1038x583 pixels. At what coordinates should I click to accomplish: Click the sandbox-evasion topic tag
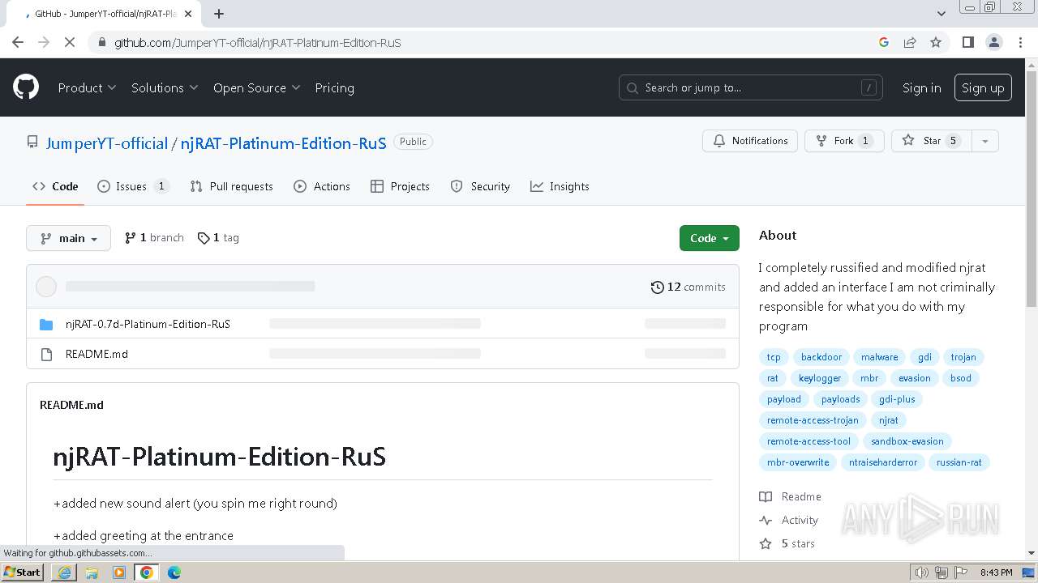[x=907, y=441]
